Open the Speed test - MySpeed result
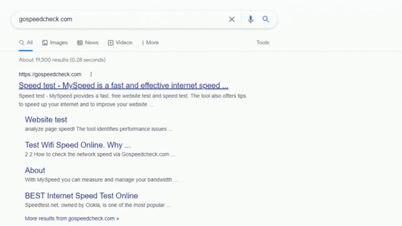402x226 pixels. [x=124, y=85]
